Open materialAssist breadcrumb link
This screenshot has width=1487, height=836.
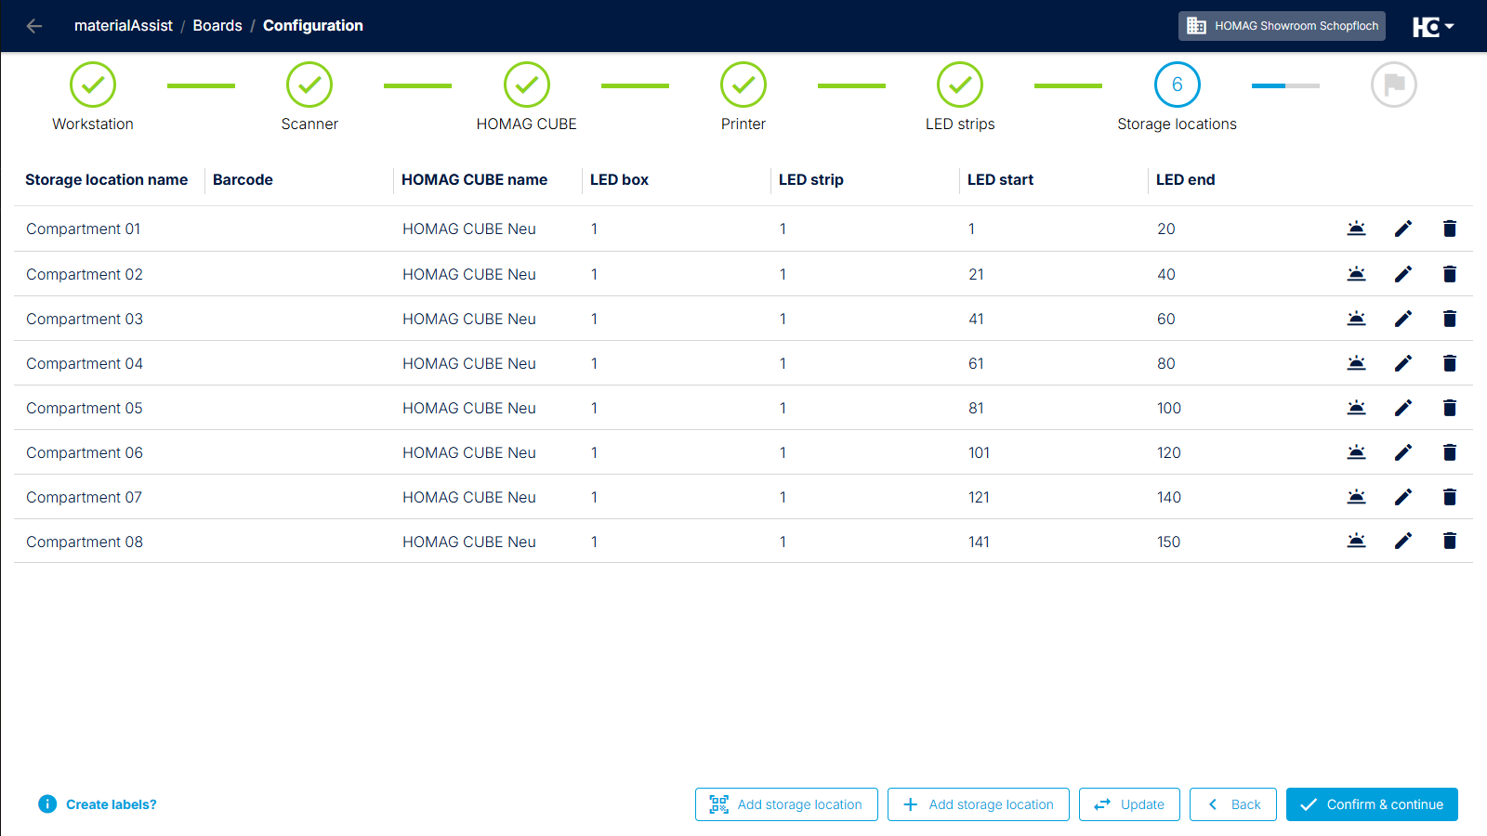(x=124, y=26)
